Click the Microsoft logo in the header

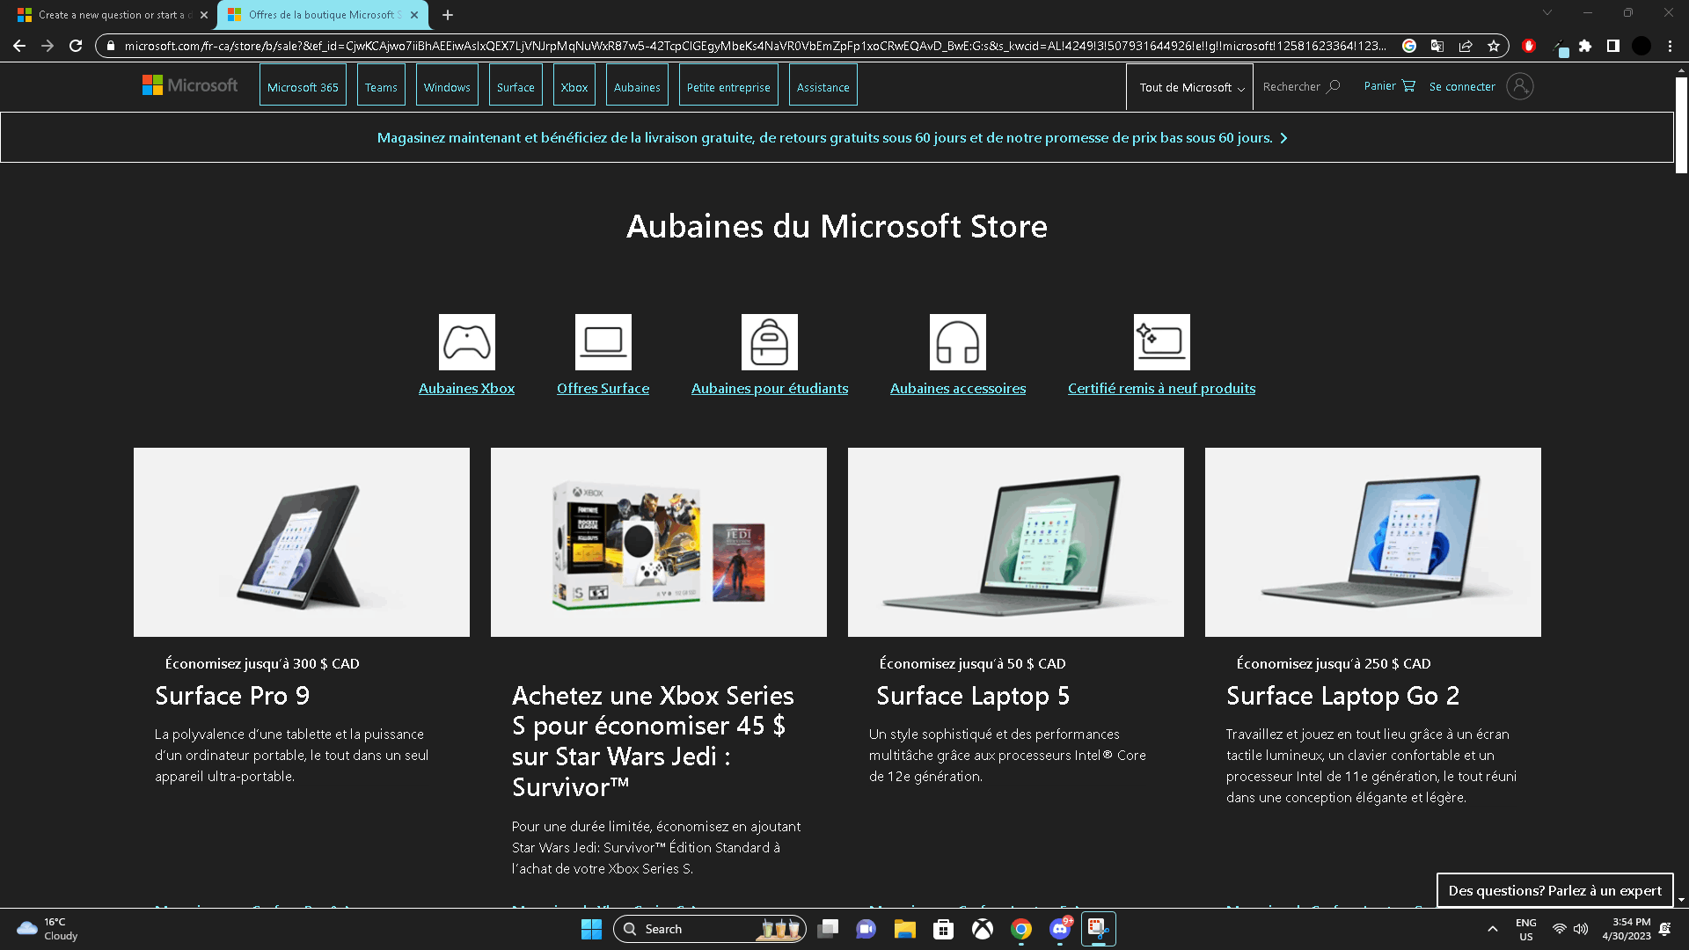tap(190, 85)
